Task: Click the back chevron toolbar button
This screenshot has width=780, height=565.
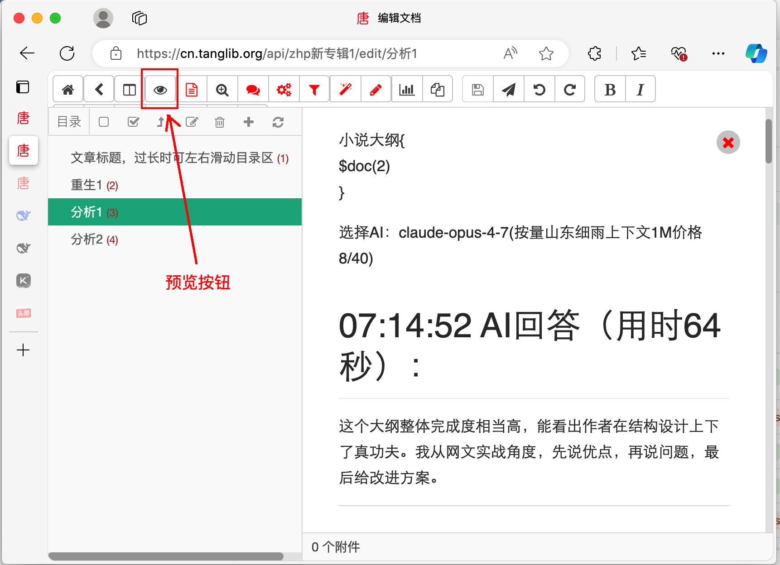Action: [x=99, y=90]
